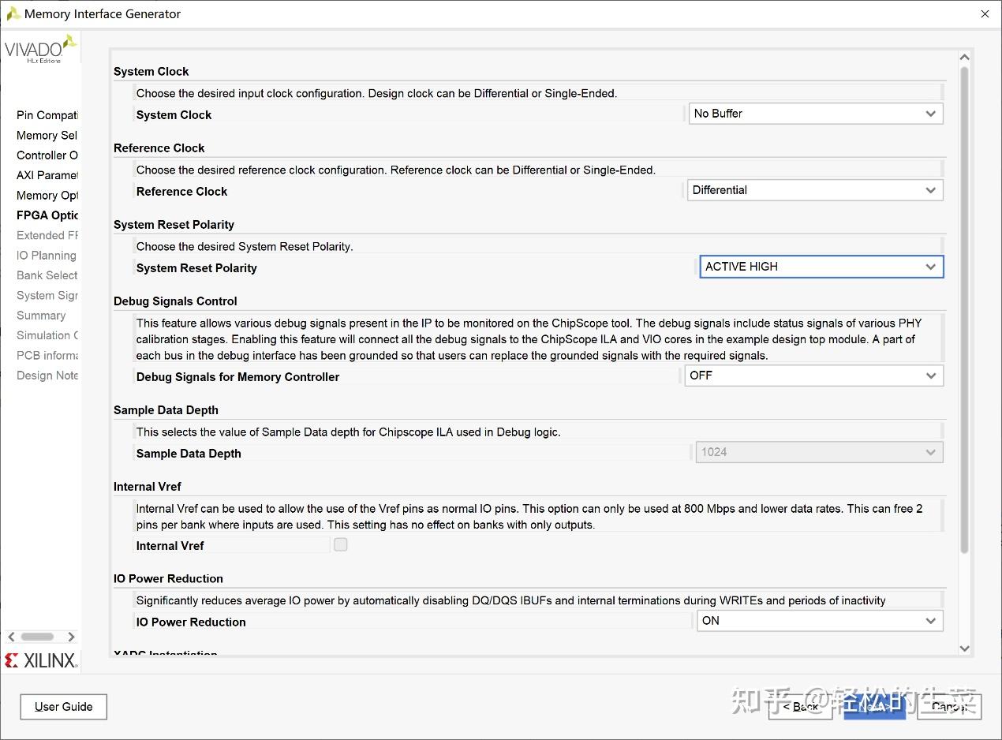Open Memory Options step
This screenshot has height=740, width=1002.
47,196
